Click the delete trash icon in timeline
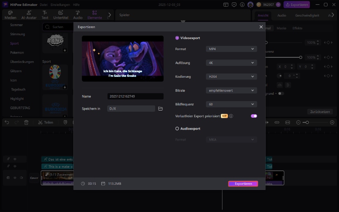The width and height of the screenshot is (339, 212). click(26, 122)
